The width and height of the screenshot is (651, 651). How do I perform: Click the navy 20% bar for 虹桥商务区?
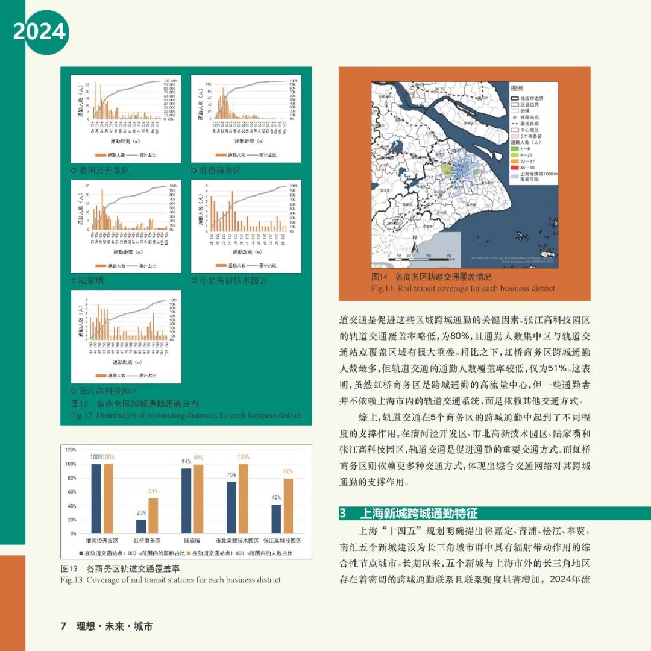coord(141,526)
